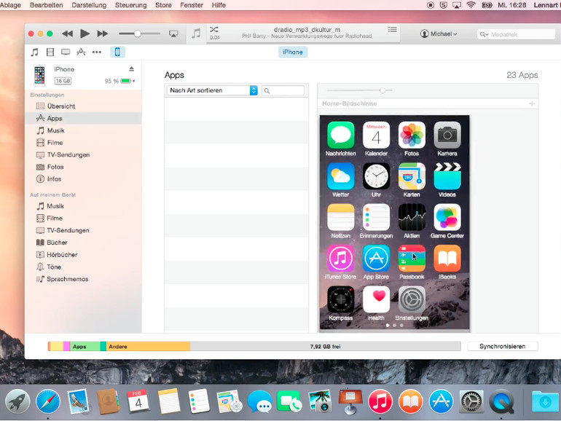
Task: Start playback with the play button
Action: pos(85,34)
